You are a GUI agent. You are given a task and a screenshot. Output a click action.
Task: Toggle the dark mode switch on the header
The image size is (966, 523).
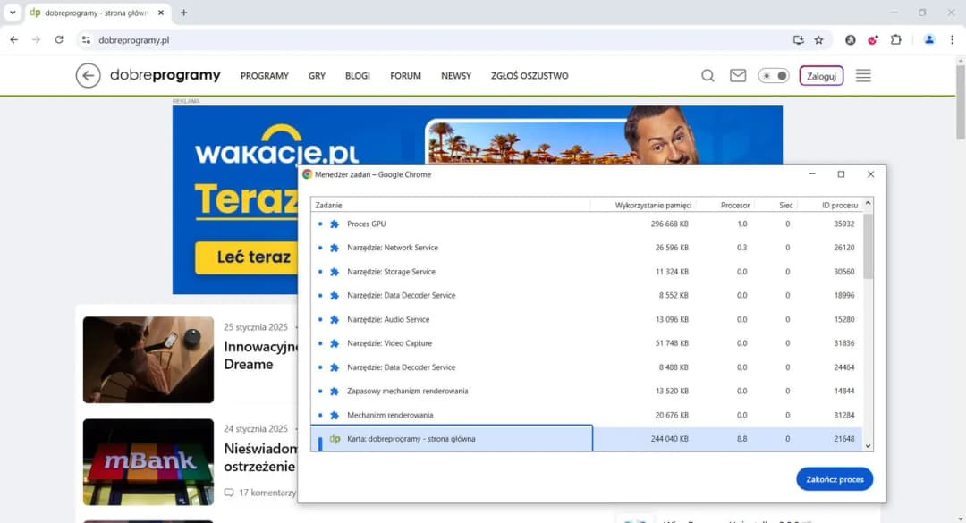pyautogui.click(x=773, y=75)
